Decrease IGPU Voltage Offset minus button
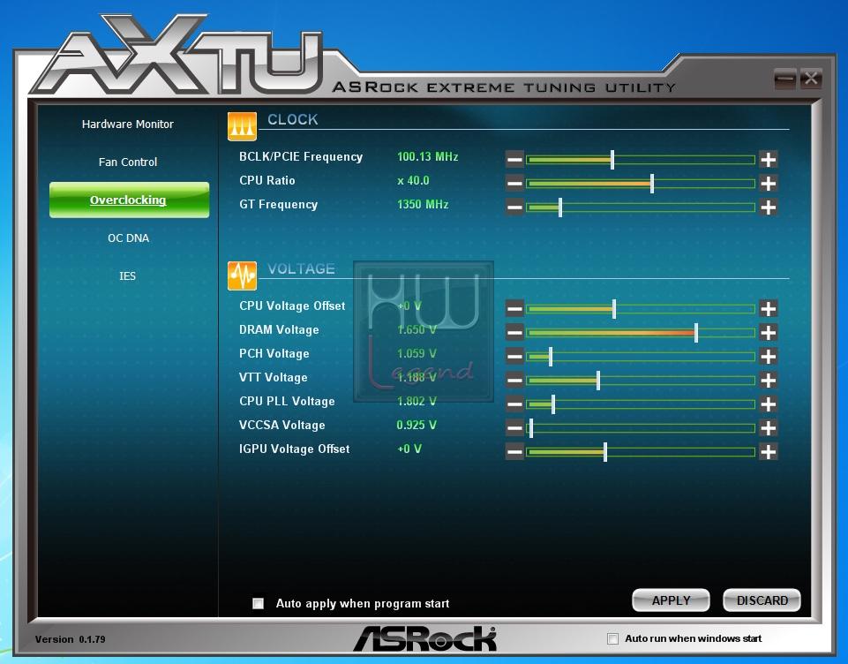Screen dimensions: 848x664 click(x=514, y=452)
